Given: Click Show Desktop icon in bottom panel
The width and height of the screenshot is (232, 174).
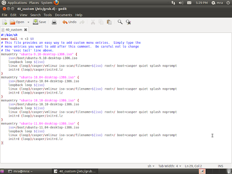Looking at the screenshot, I should click(x=2, y=171).
